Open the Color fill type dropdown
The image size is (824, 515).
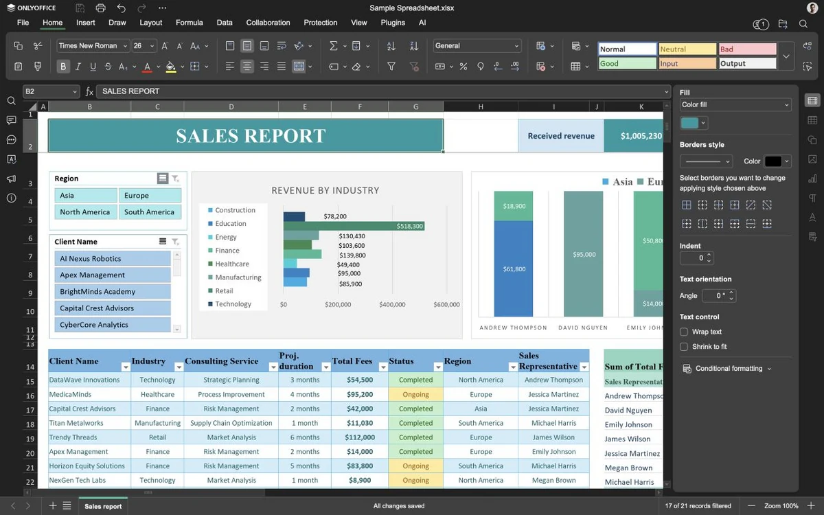point(735,105)
